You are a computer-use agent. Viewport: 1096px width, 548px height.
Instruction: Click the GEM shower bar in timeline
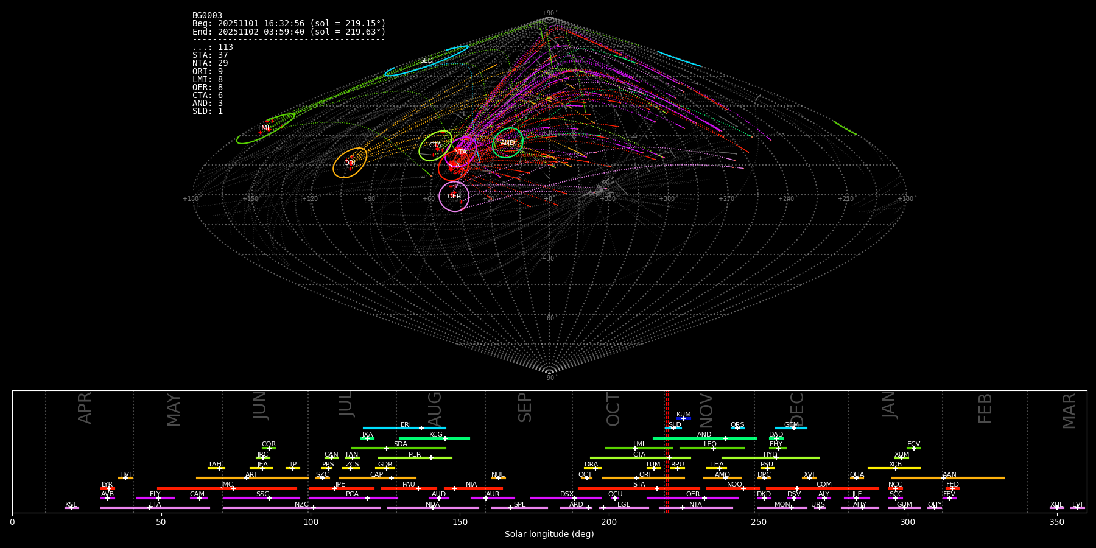pos(791,428)
